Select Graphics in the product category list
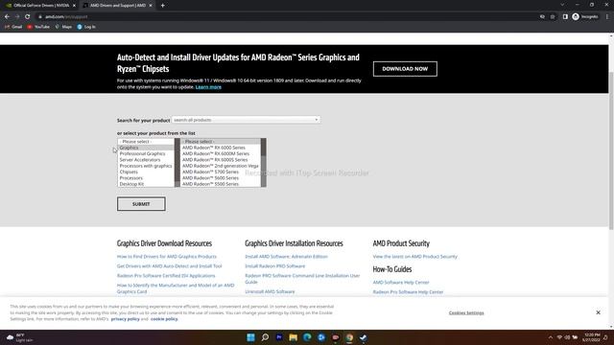Screen dimensions: 614x345 (146, 148)
